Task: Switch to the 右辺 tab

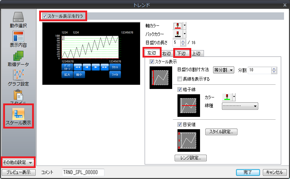Action: [166, 54]
